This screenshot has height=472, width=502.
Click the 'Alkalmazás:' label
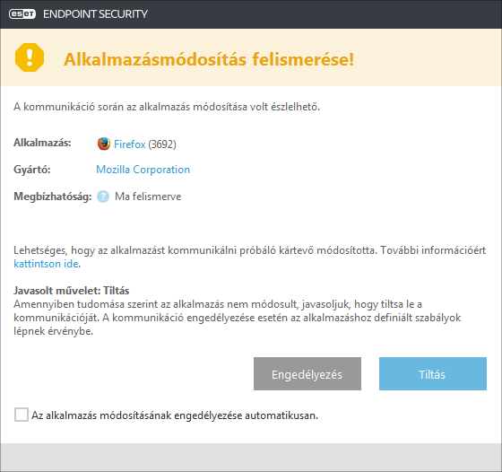42,143
